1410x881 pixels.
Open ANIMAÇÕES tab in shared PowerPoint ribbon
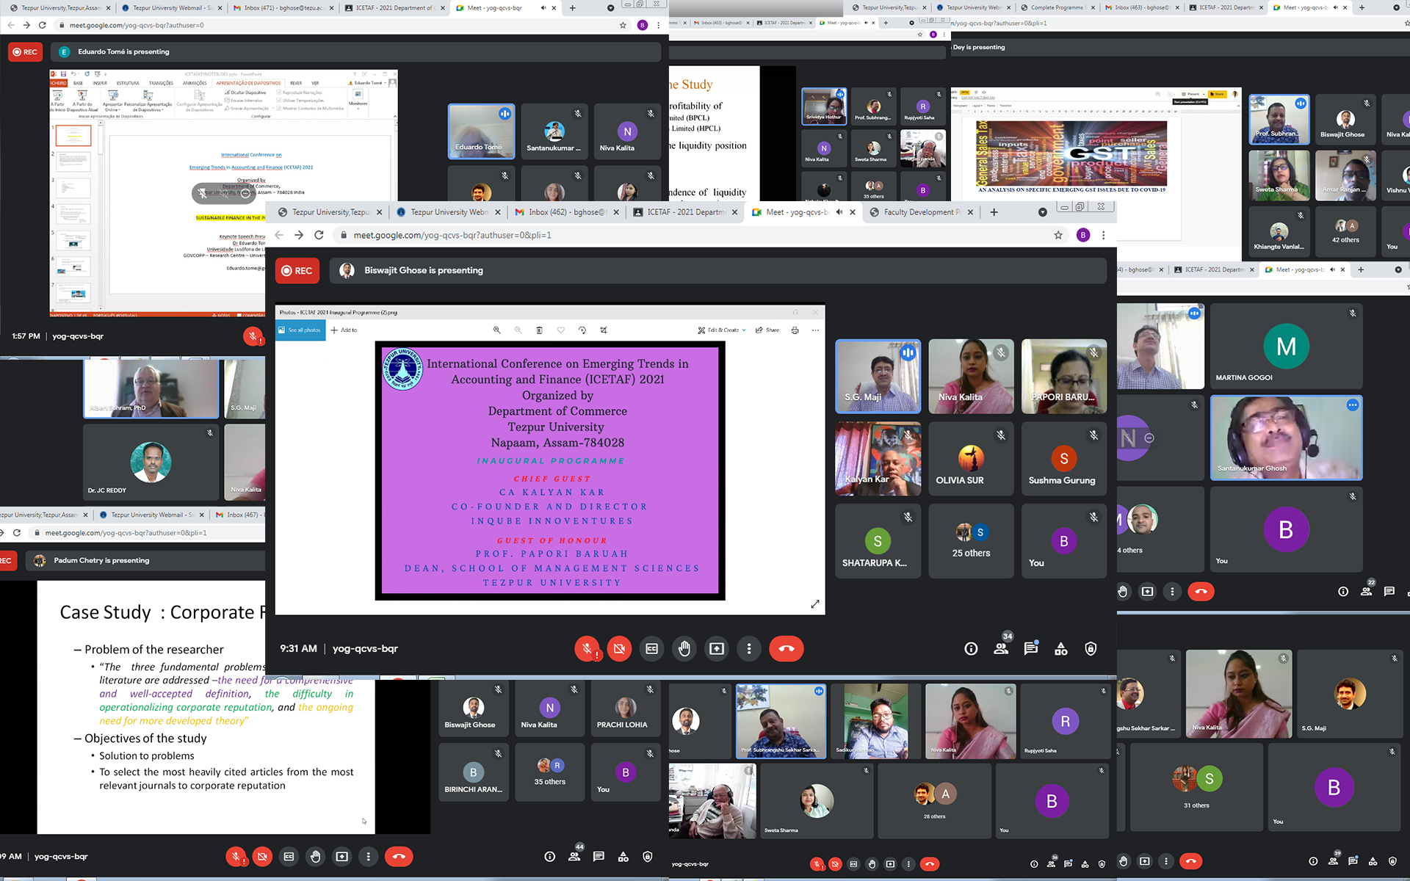tap(195, 83)
